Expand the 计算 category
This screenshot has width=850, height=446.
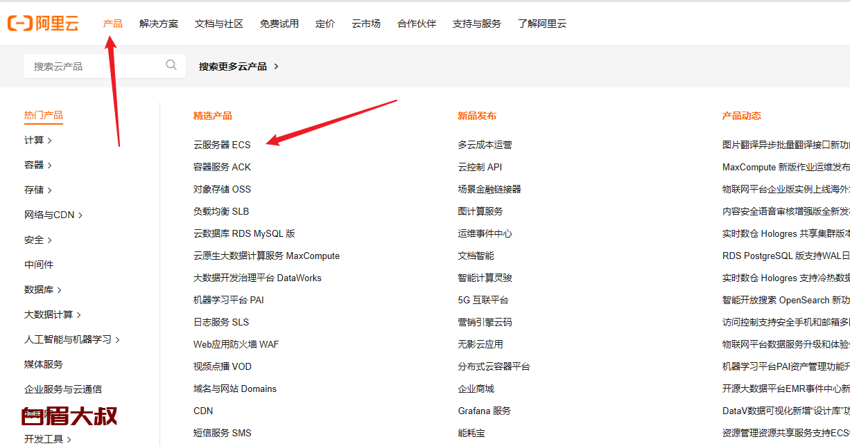coord(38,140)
